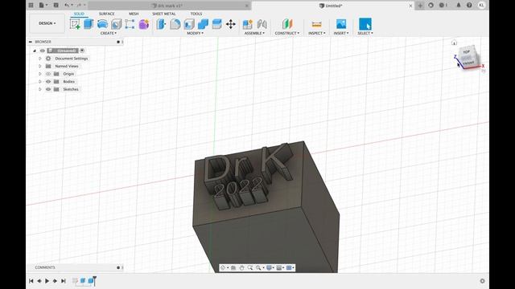Select the Fillet tool
The image size is (515, 289).
click(x=175, y=24)
